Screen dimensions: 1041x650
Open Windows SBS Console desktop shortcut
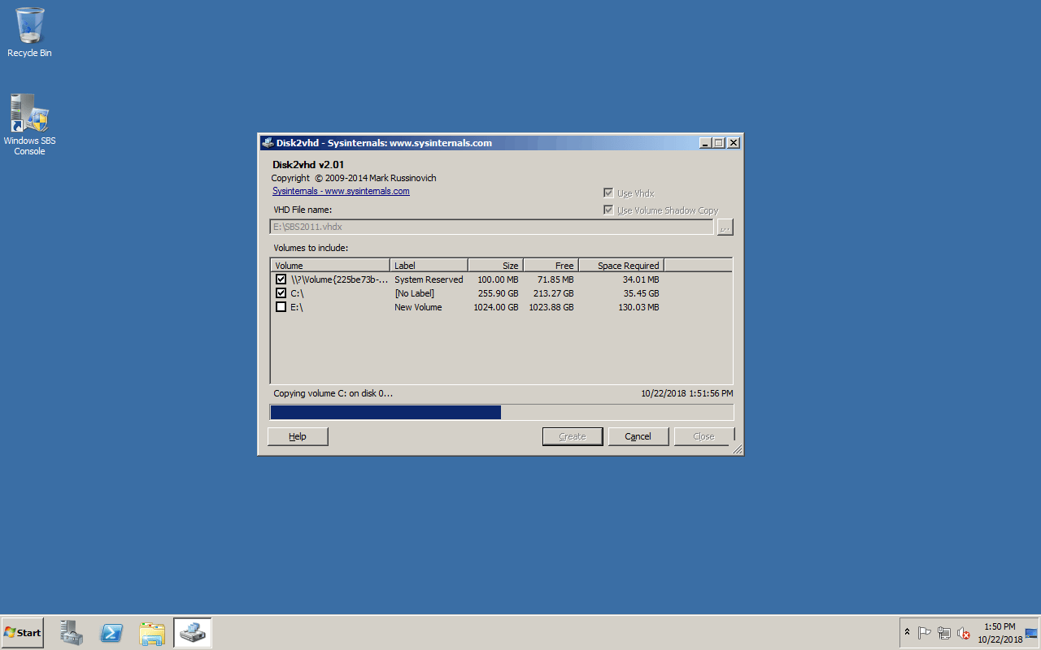tap(29, 124)
